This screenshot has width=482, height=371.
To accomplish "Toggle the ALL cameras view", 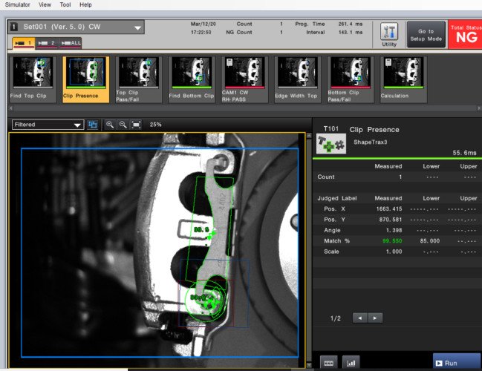I will [x=70, y=44].
